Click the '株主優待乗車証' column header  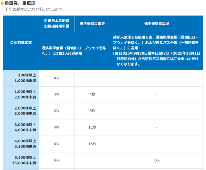pyautogui.click(x=157, y=24)
